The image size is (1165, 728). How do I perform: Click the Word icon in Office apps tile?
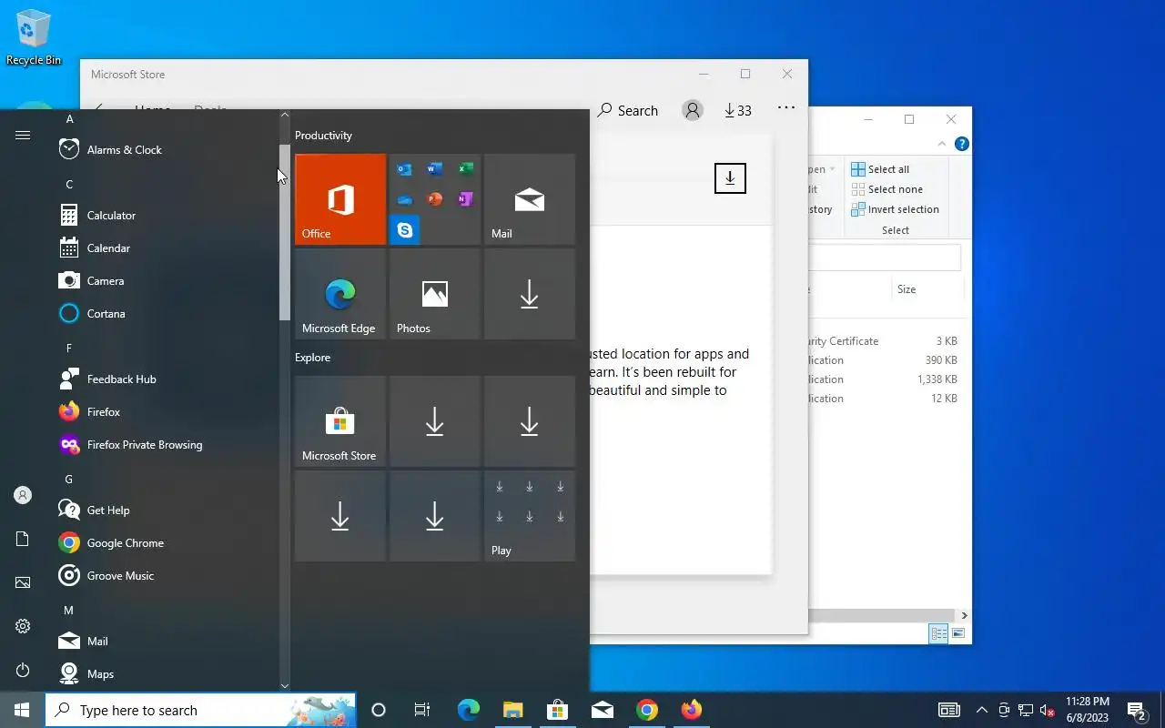[435, 169]
